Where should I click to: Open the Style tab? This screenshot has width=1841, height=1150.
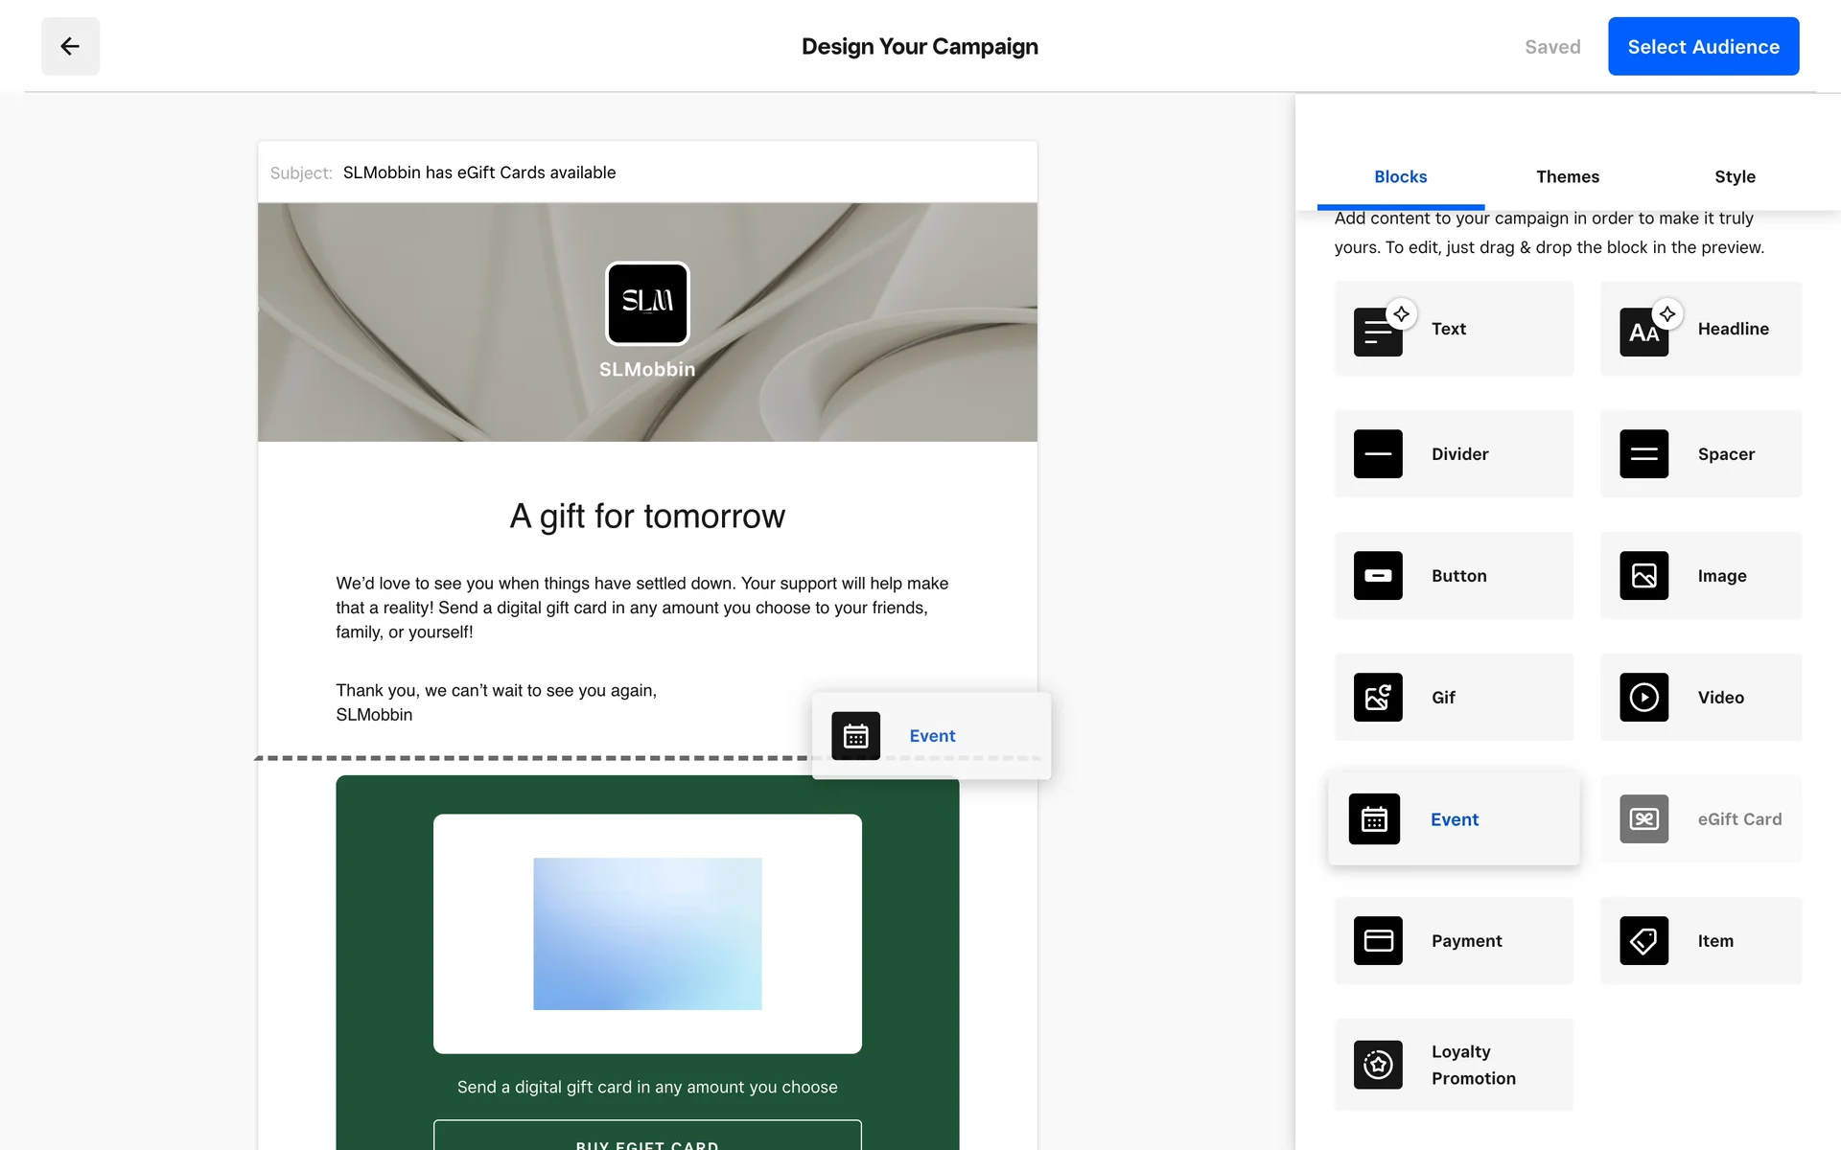point(1735,176)
